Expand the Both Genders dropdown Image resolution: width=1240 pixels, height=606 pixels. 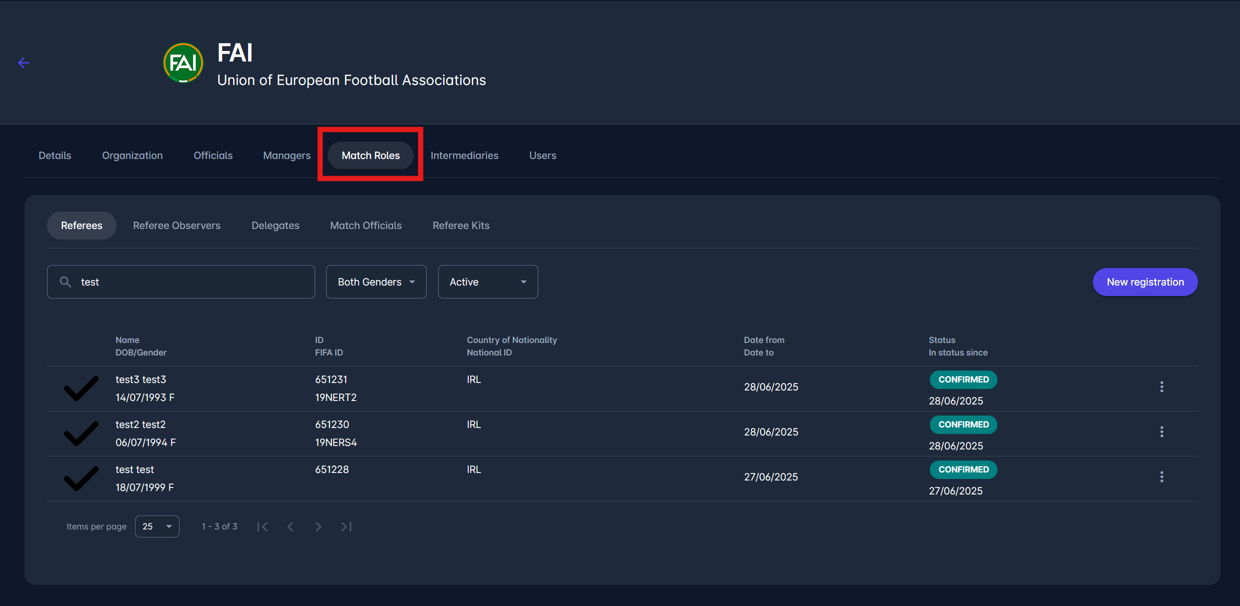click(376, 282)
